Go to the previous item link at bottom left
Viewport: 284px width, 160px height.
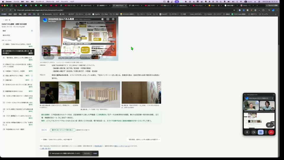[x=57, y=140]
